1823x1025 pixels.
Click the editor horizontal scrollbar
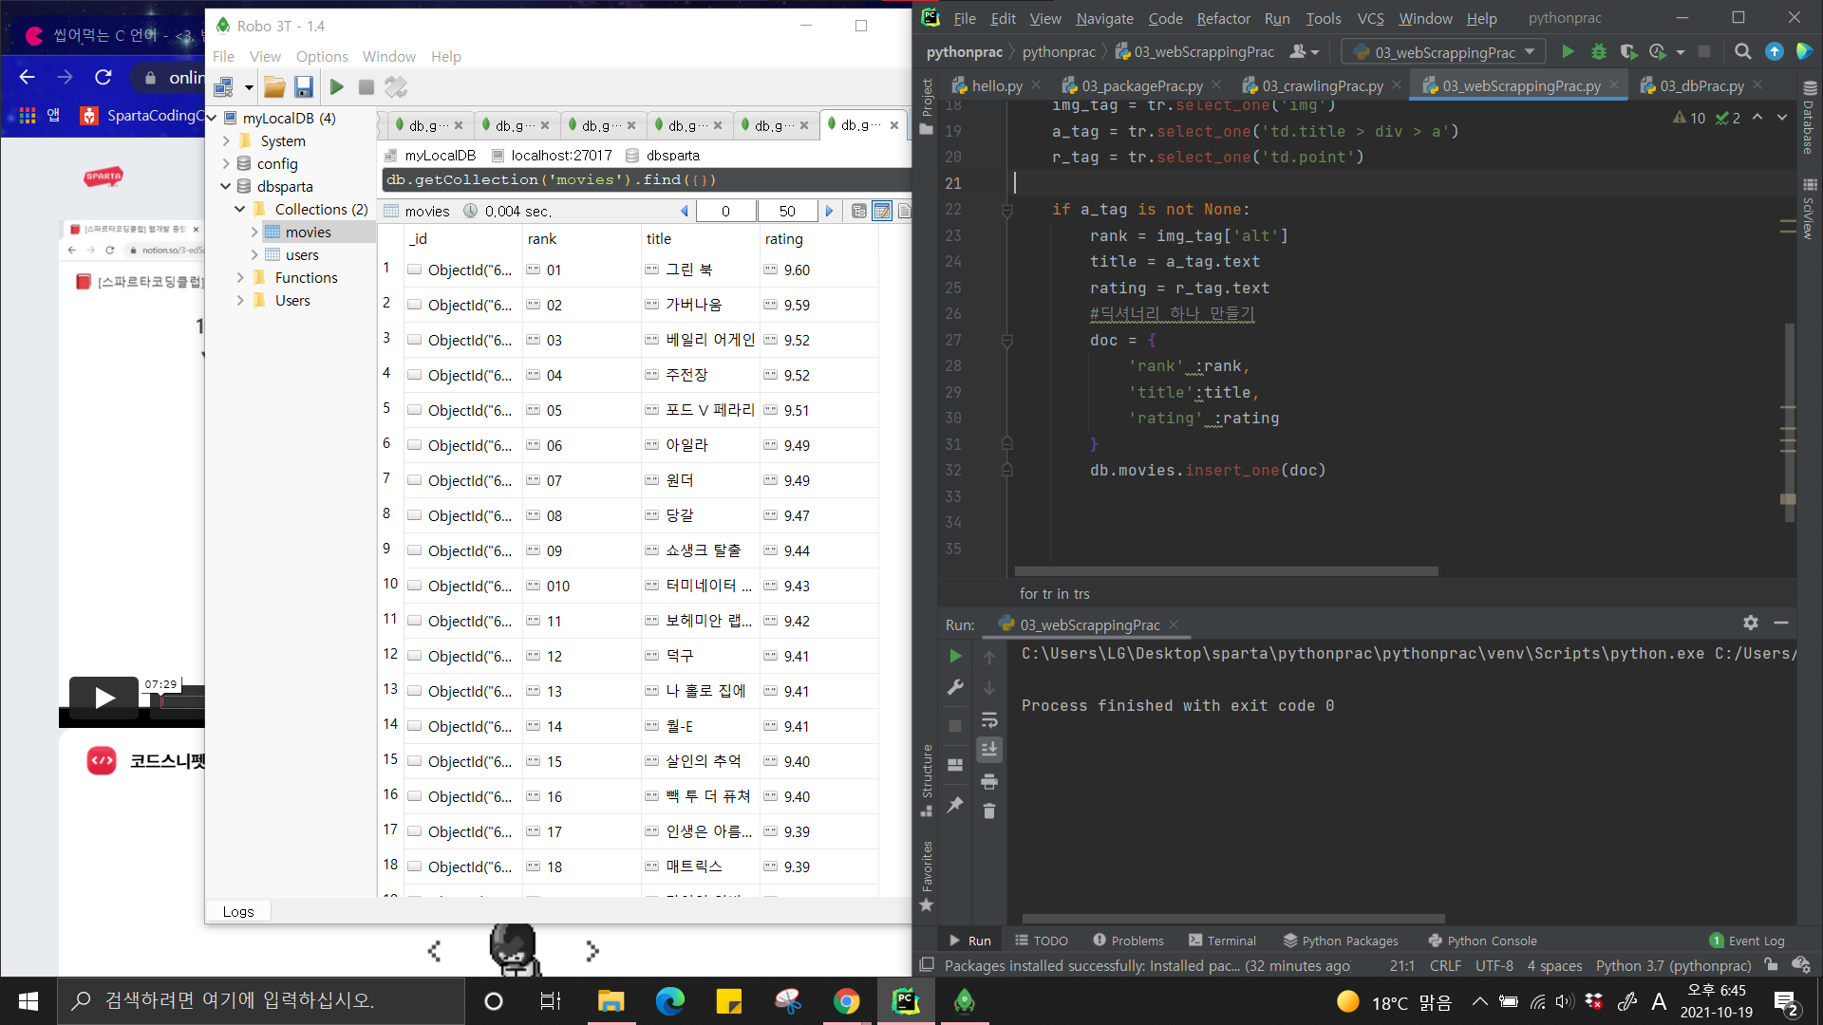[1225, 571]
